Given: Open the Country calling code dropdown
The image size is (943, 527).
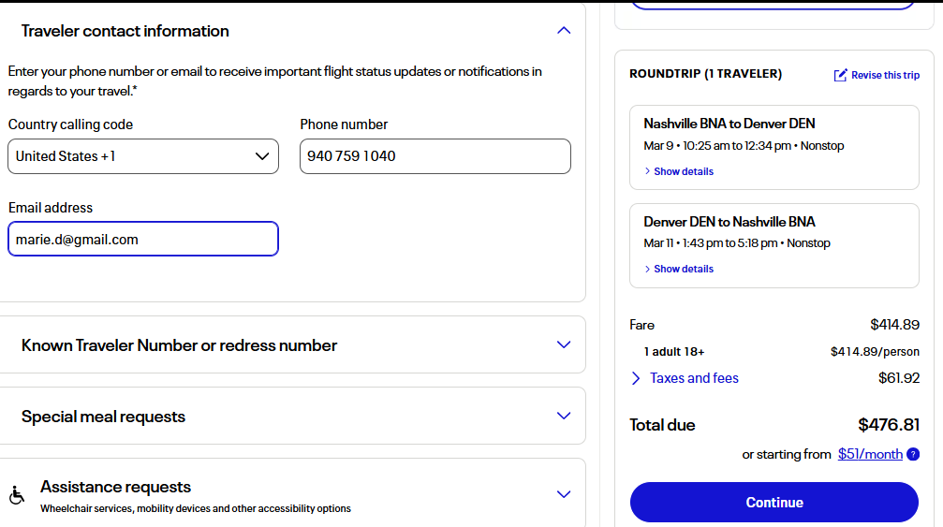Looking at the screenshot, I should point(143,156).
